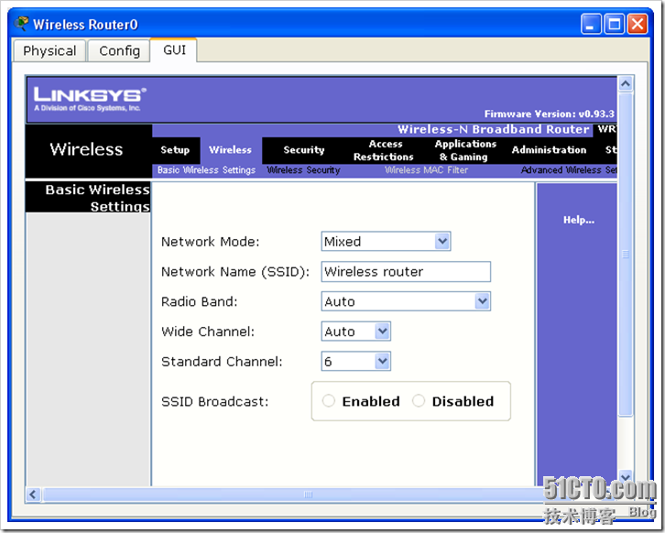Open the Setup menu section
Image resolution: width=665 pixels, height=533 pixels.
click(x=175, y=149)
